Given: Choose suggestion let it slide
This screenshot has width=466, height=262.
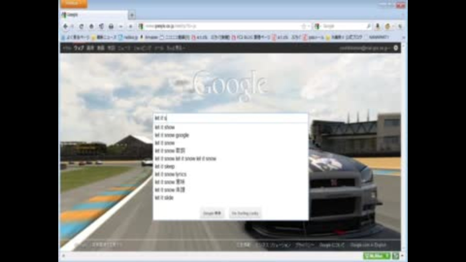Looking at the screenshot, I should point(164,198).
